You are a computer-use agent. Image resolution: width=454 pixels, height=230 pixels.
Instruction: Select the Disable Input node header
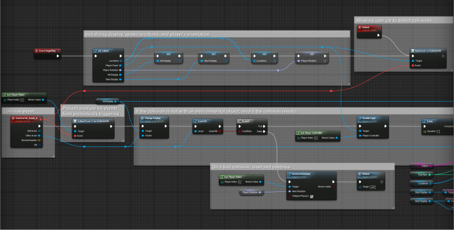coord(372,119)
